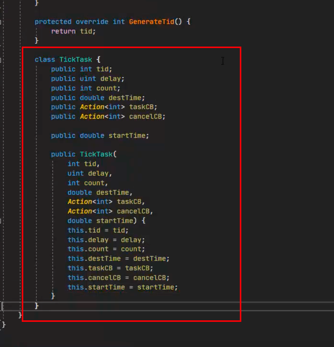
Task: Click 'destTime' in 'public double destTime;'
Action: click(x=125, y=98)
